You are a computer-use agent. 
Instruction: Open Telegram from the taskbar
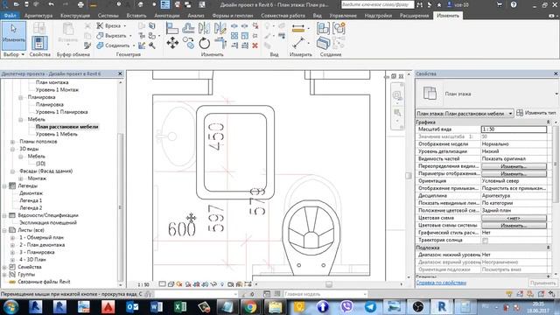[x=370, y=307]
